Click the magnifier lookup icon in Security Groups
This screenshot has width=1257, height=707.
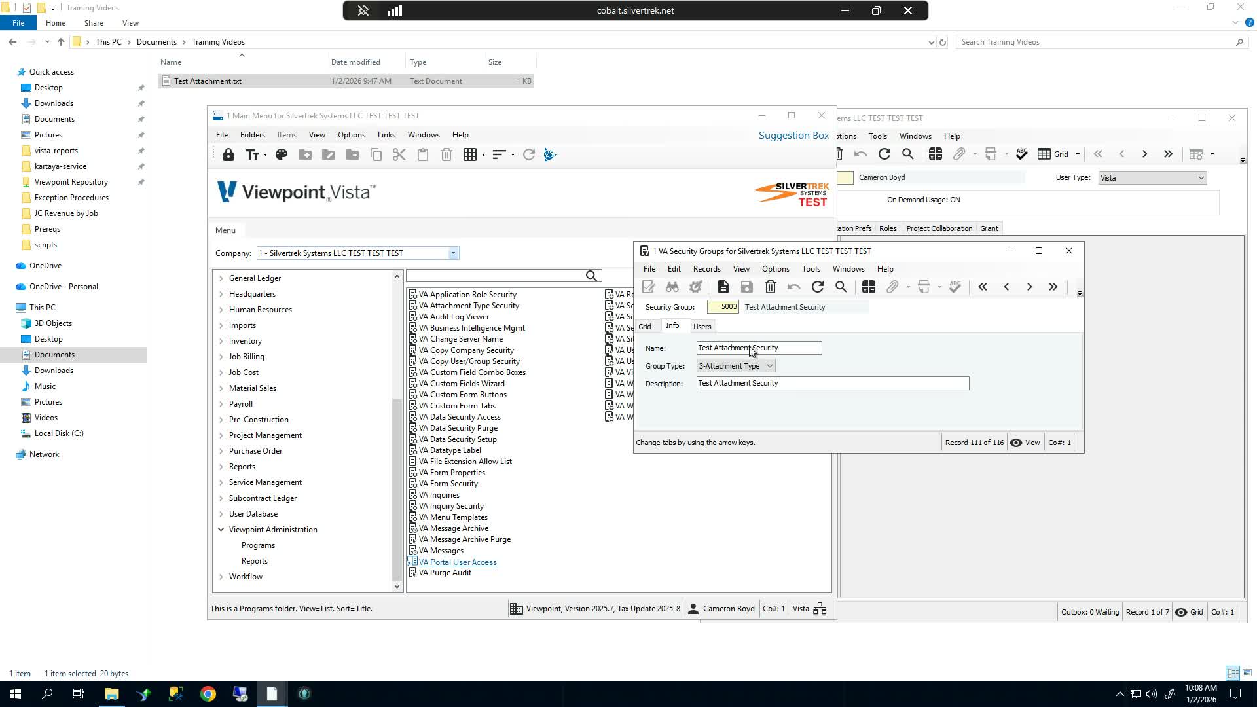pyautogui.click(x=841, y=287)
